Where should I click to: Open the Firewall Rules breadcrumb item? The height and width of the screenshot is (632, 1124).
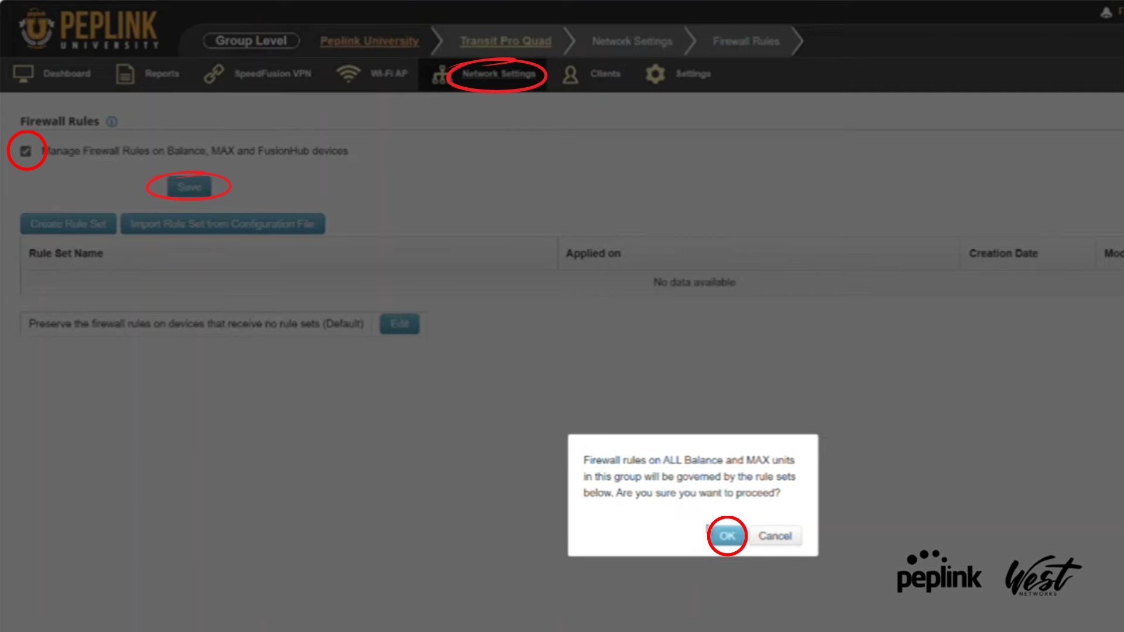746,41
